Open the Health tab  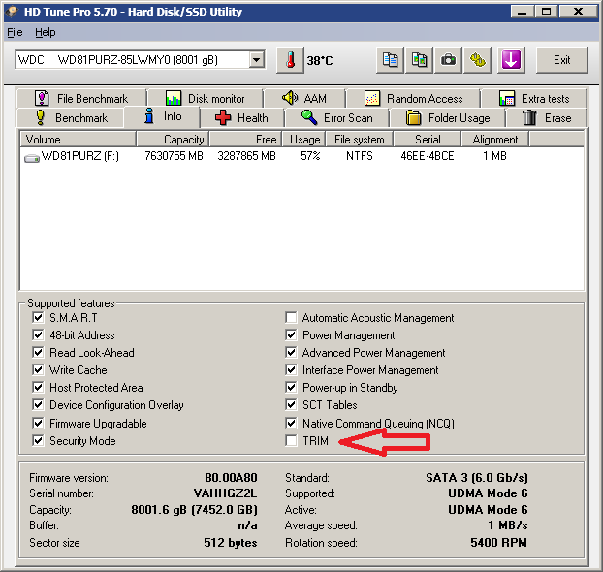pyautogui.click(x=241, y=117)
